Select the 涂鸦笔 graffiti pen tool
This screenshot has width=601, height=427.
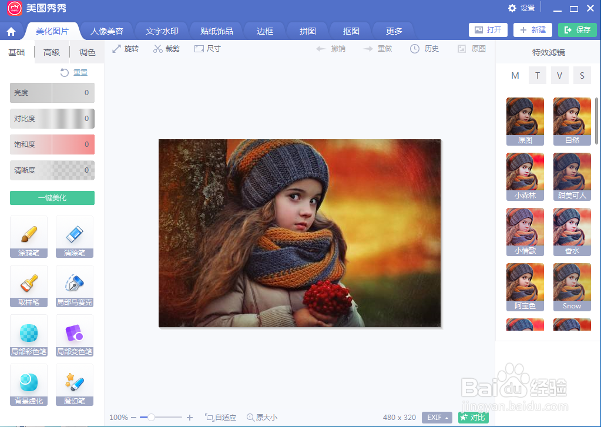[28, 237]
